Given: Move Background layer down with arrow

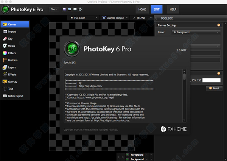Looking at the screenshot, I should coord(151,159).
